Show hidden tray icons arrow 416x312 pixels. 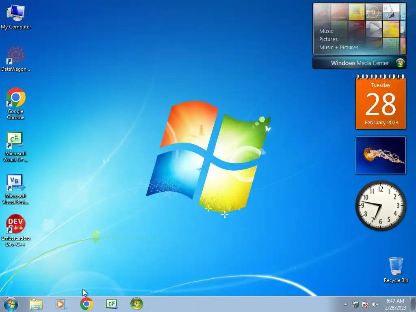coord(345,304)
